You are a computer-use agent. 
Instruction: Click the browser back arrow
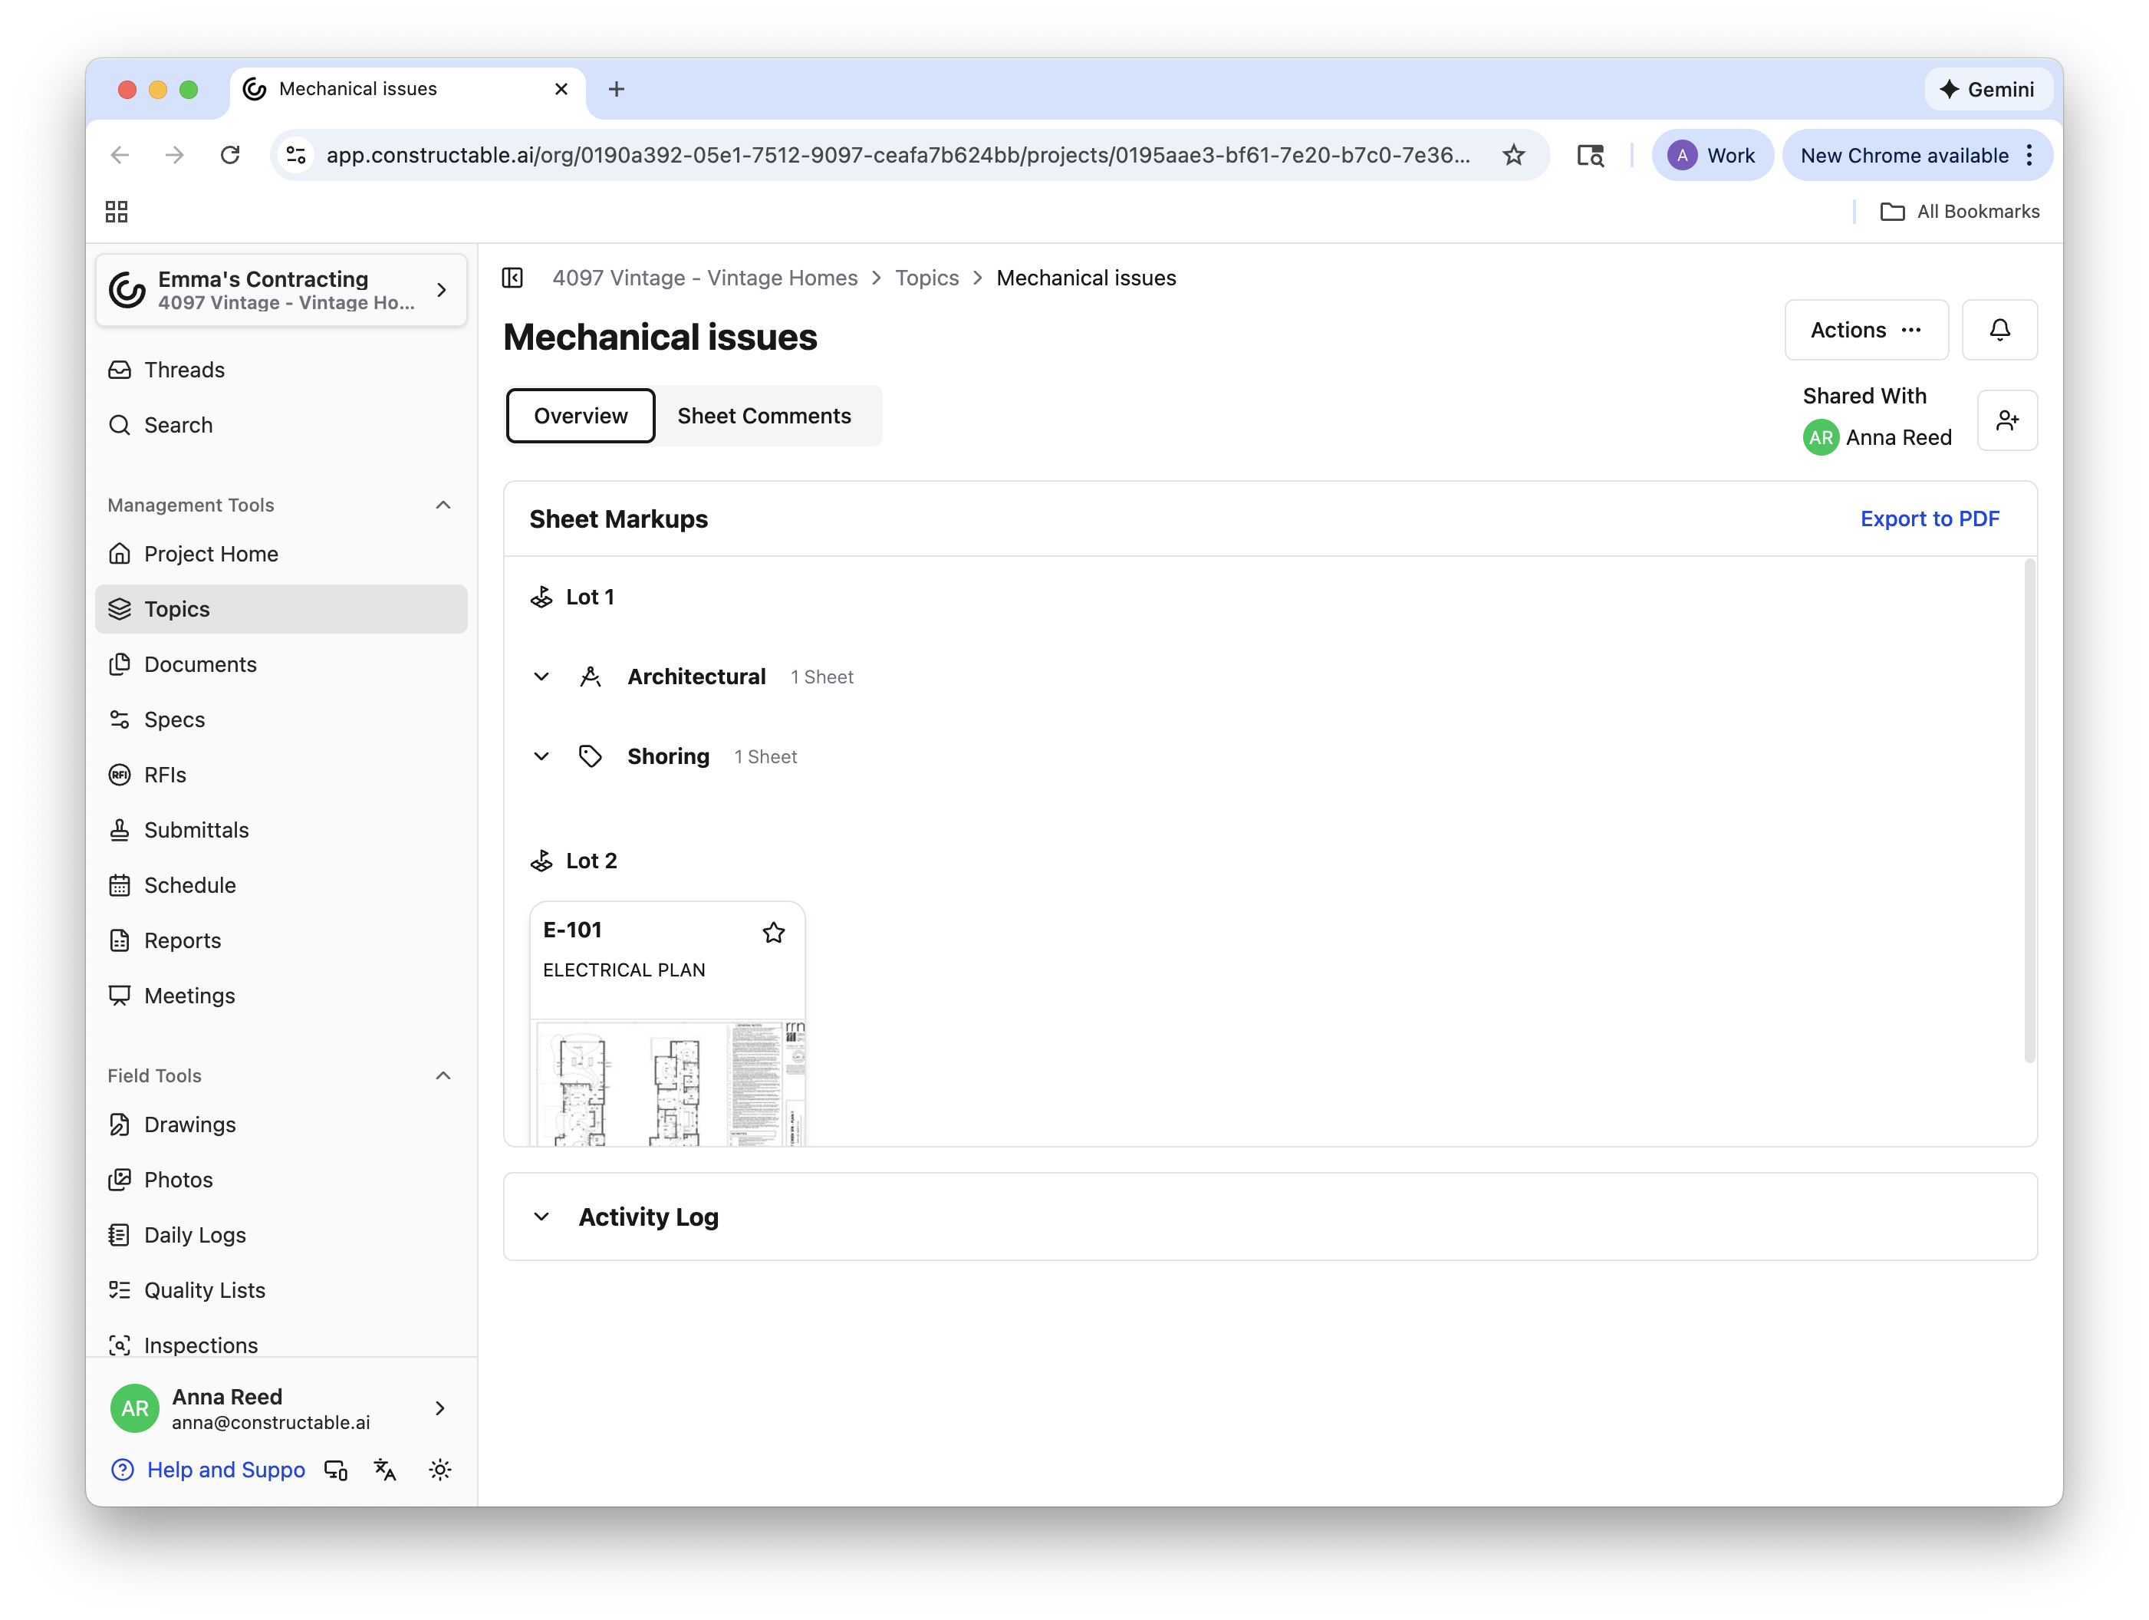click(120, 156)
